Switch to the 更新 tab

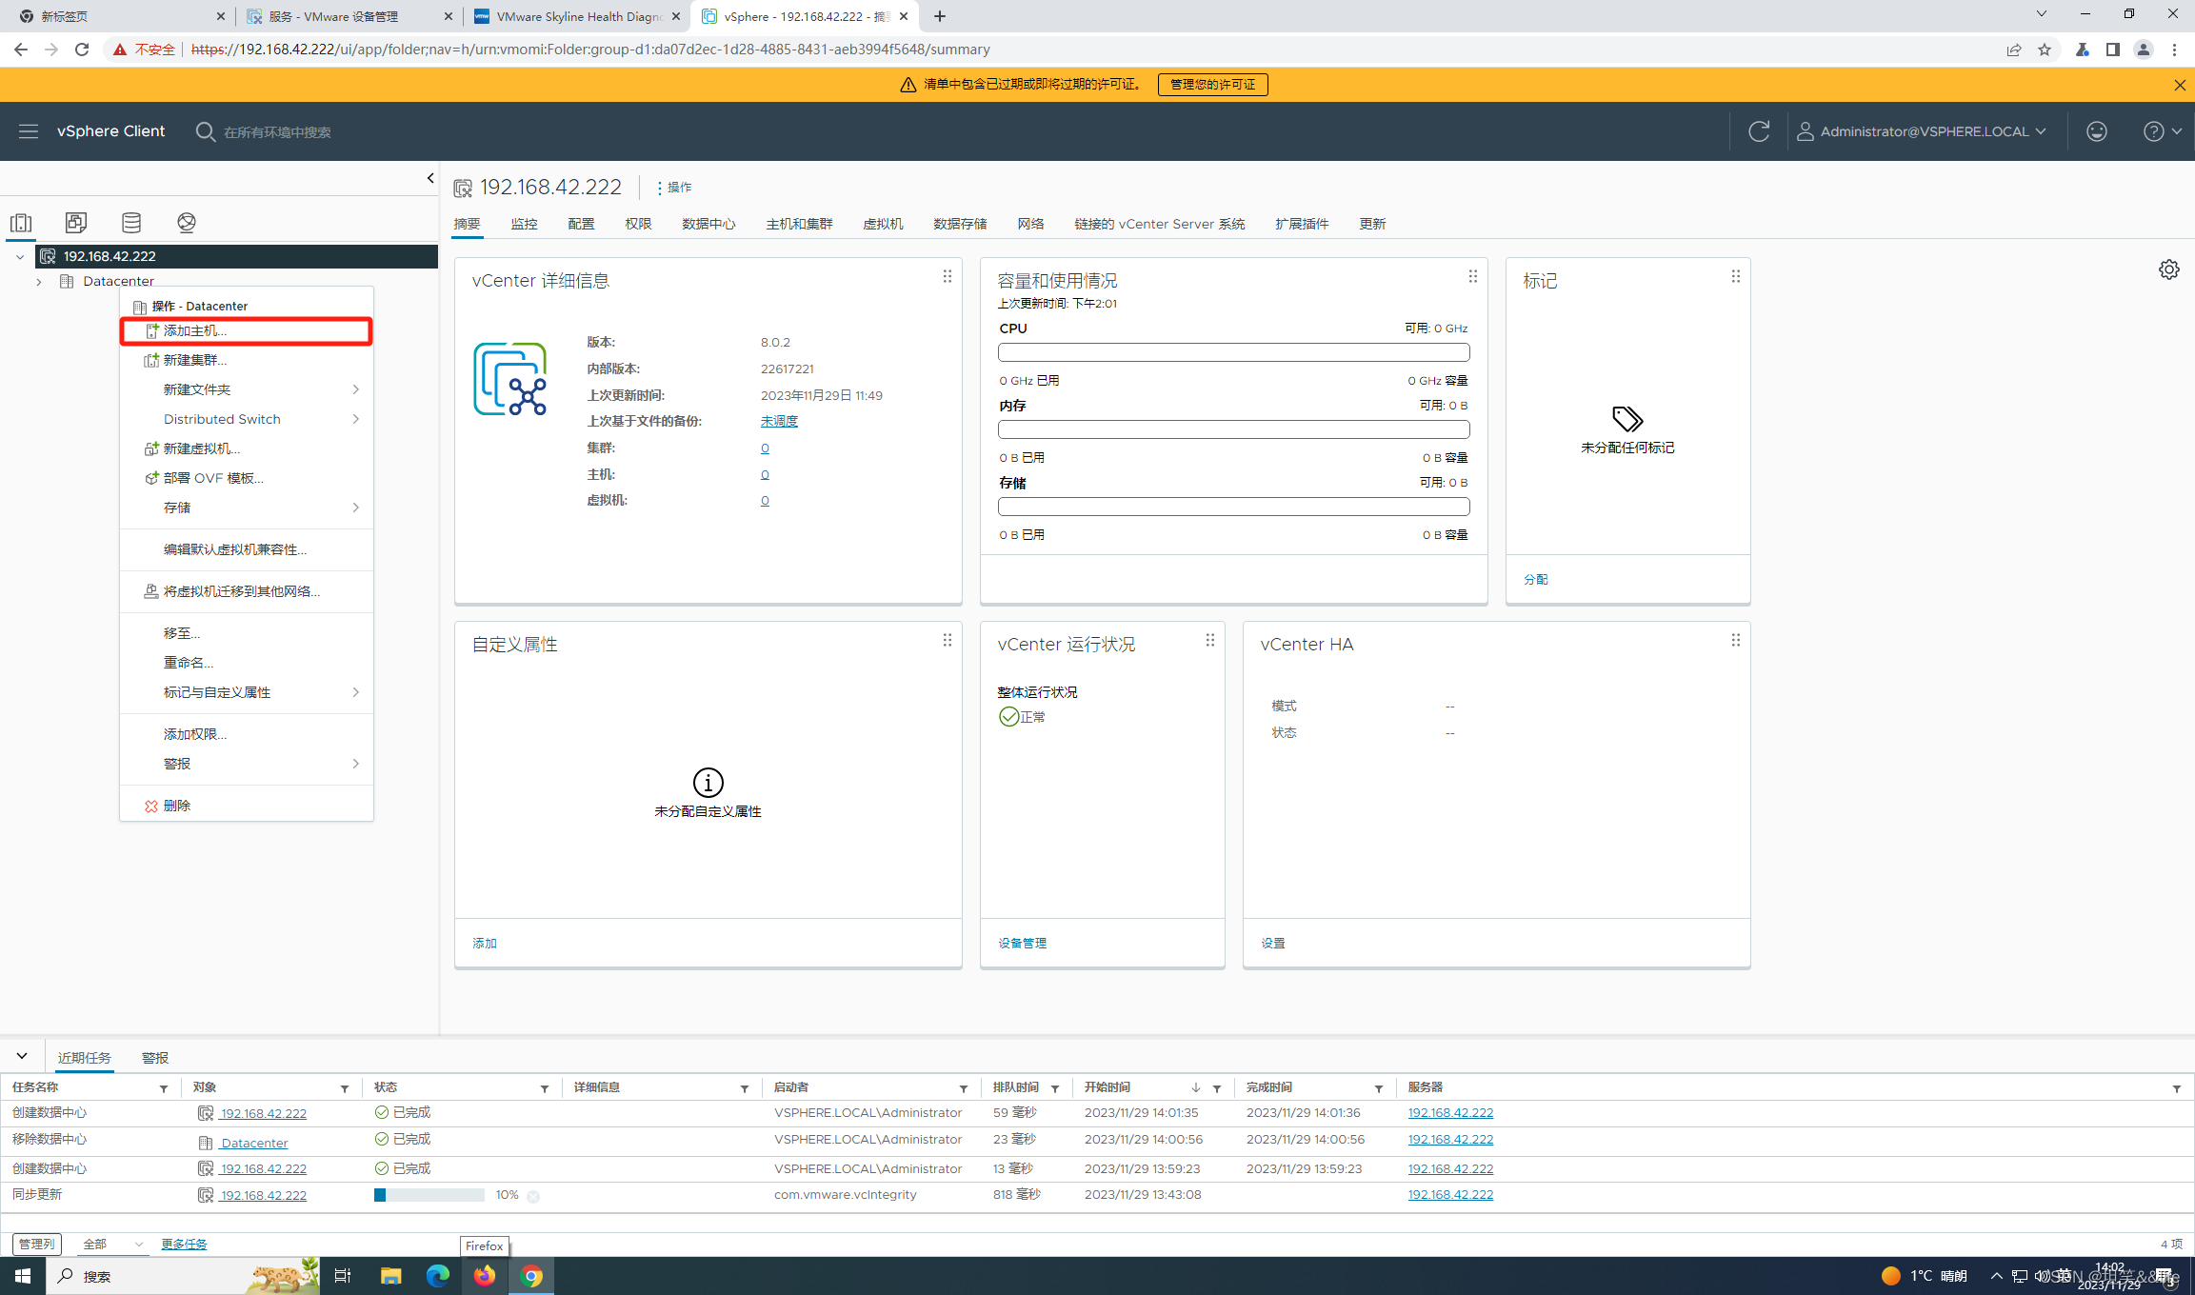point(1372,224)
